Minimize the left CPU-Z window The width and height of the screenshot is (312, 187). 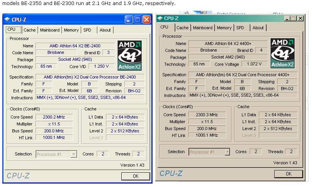(129, 20)
